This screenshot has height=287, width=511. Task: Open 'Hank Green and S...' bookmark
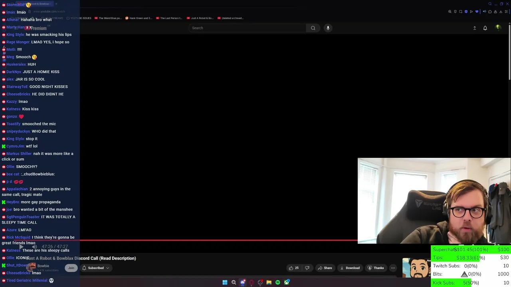[x=139, y=18]
